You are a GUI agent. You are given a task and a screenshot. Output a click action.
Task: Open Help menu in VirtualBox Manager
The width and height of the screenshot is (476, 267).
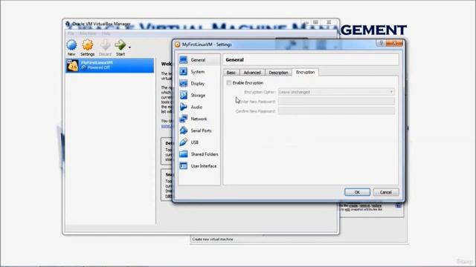pyautogui.click(x=106, y=33)
